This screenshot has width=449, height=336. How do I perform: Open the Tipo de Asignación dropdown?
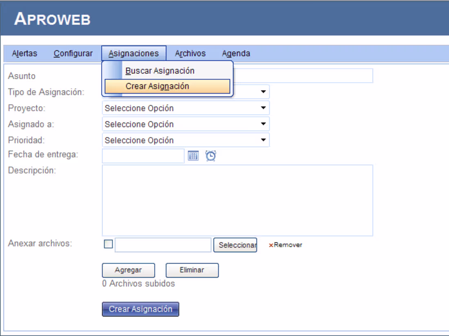coord(263,92)
